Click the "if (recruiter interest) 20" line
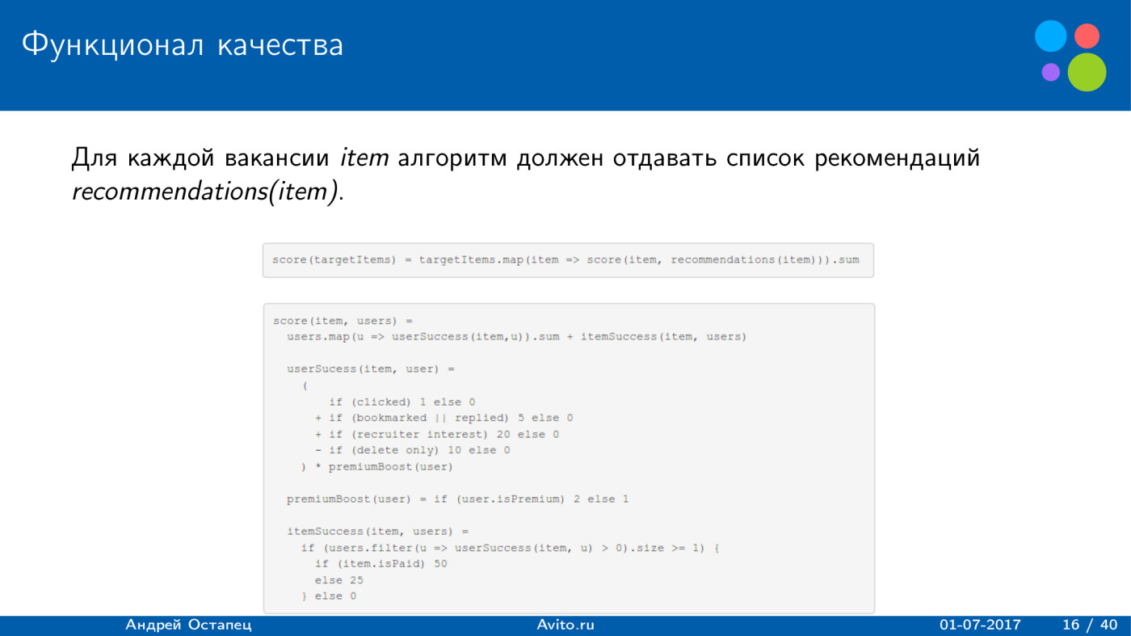Screen dimensions: 1131x636 tap(437, 434)
